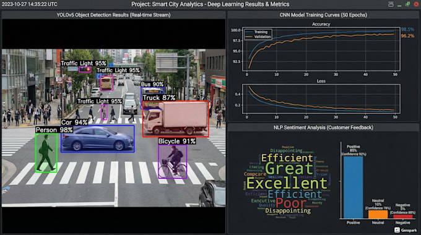Select the blue bounding box around the car
421x235 pixels.
tap(98, 139)
